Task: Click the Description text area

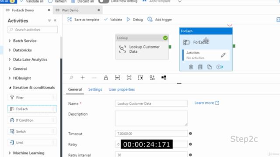Action: click(151, 118)
